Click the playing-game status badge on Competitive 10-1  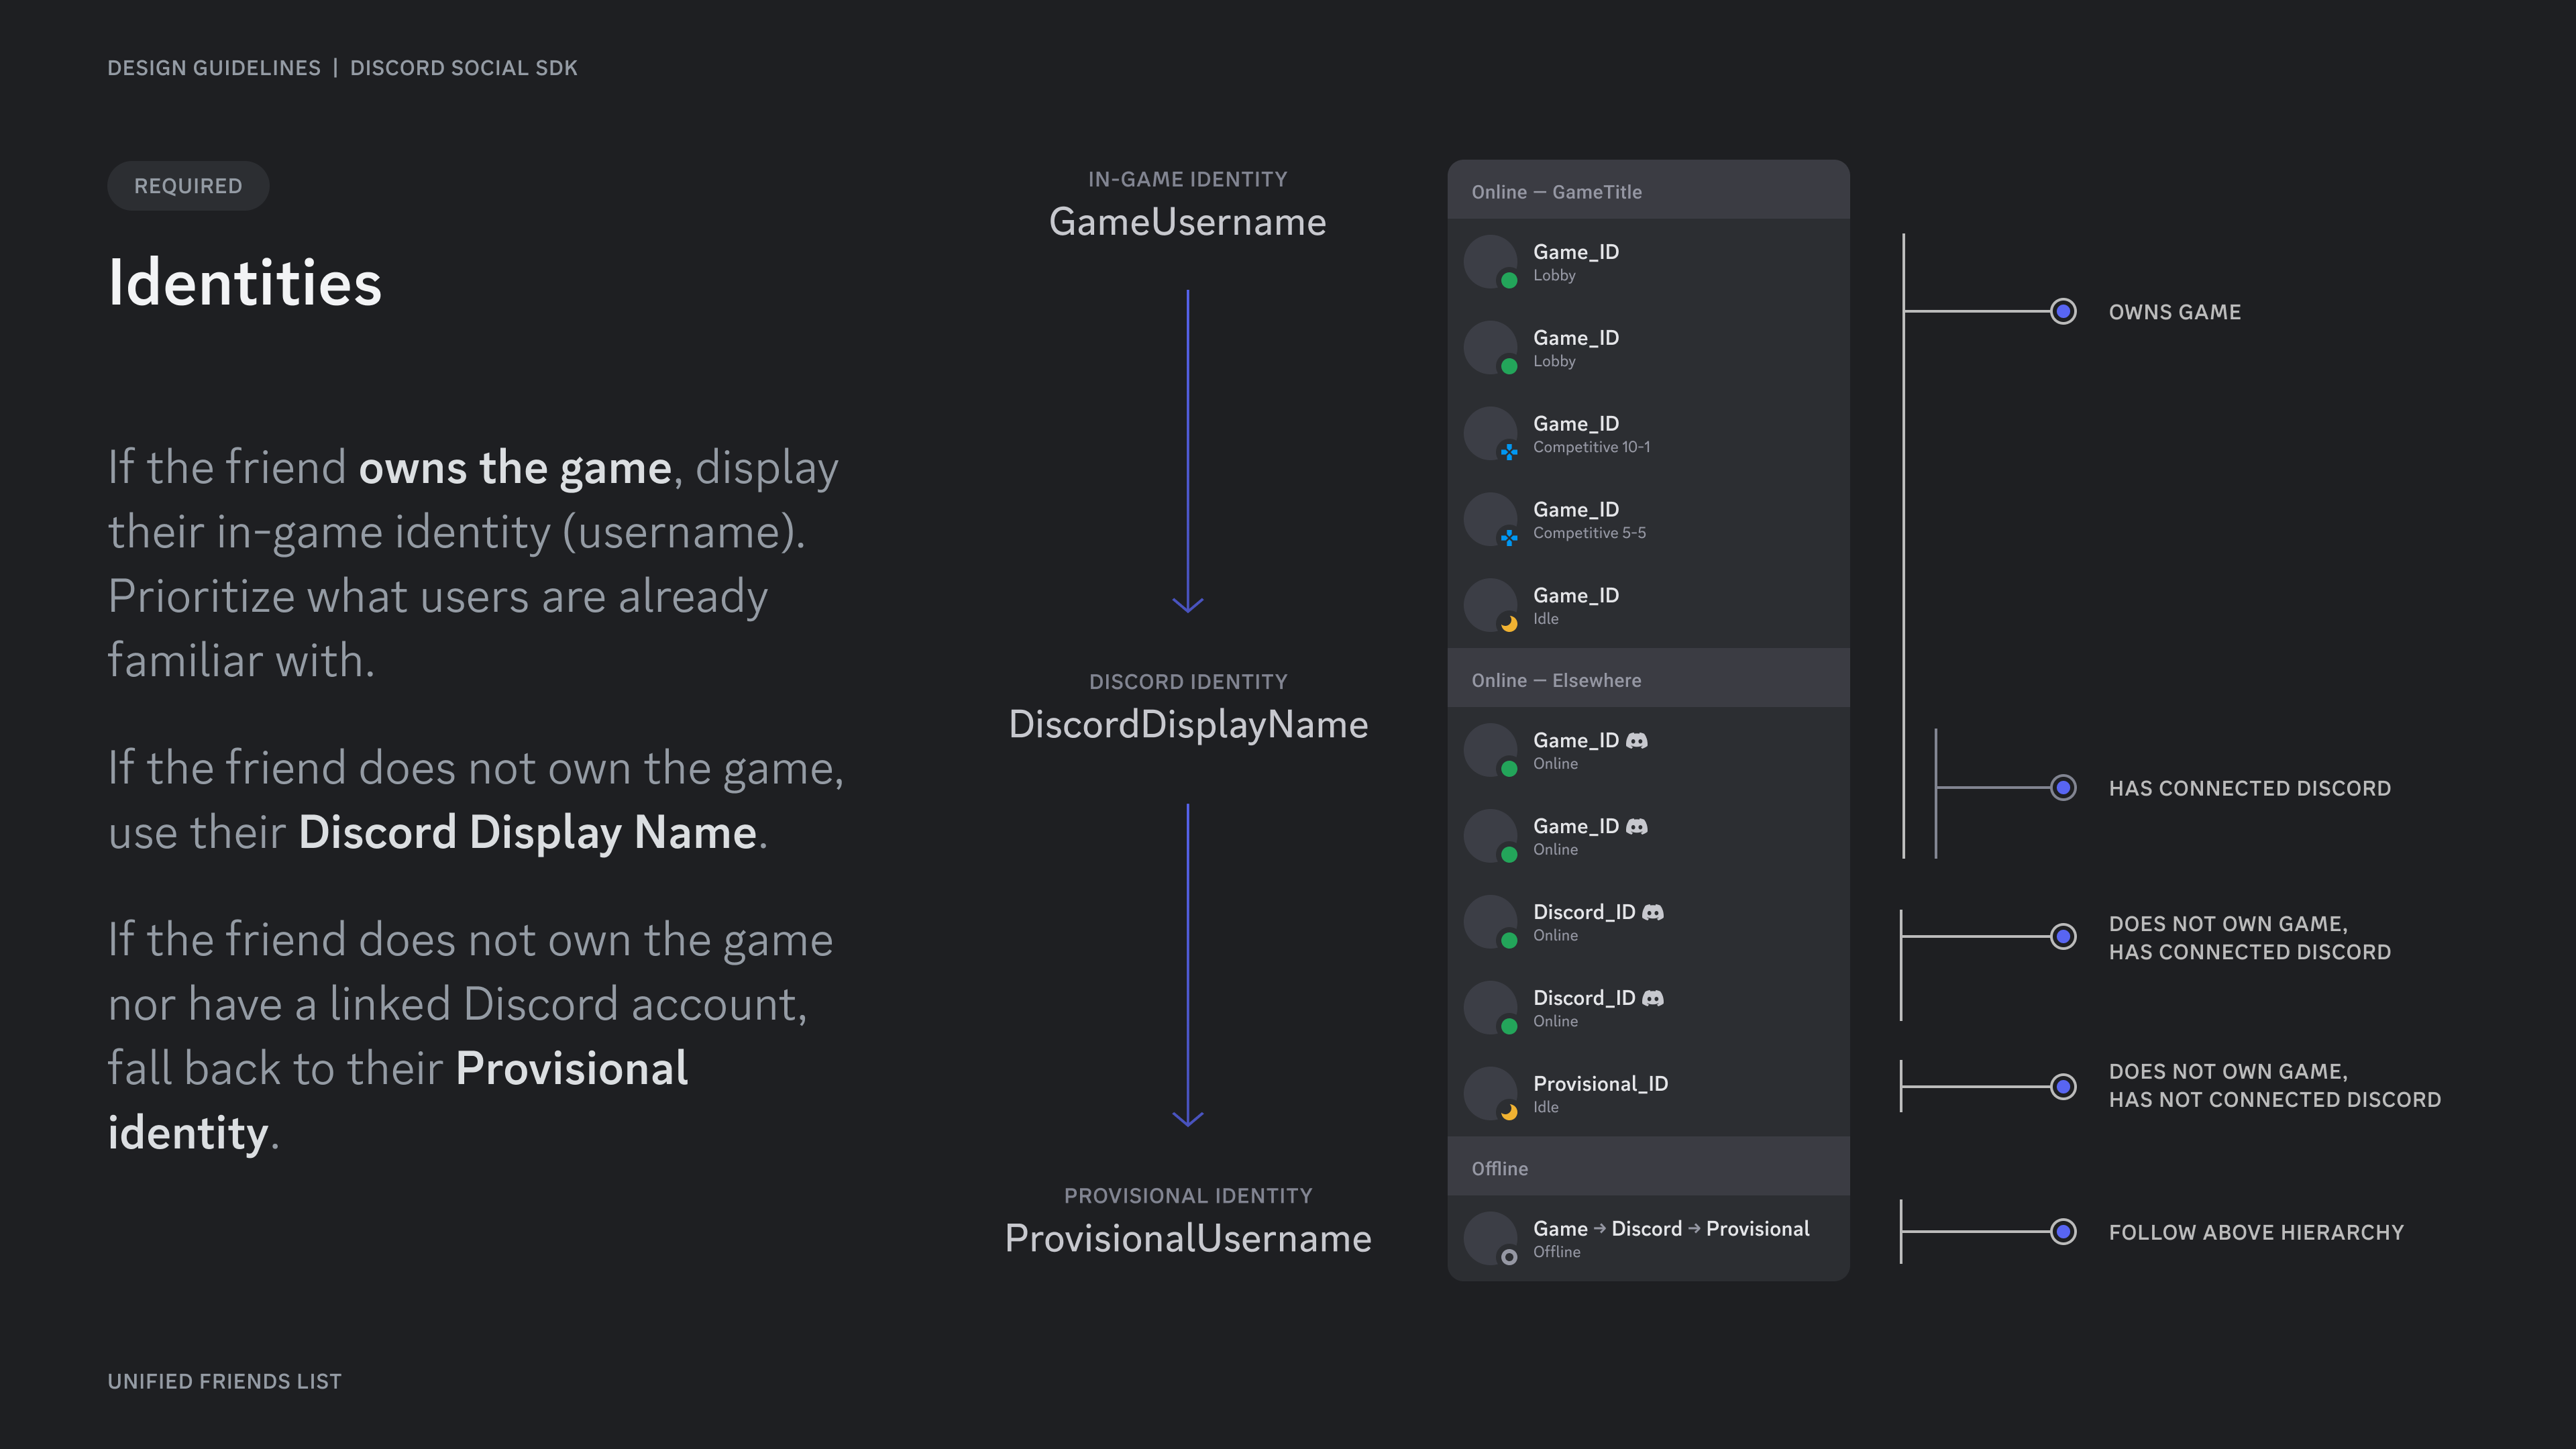(x=1509, y=452)
